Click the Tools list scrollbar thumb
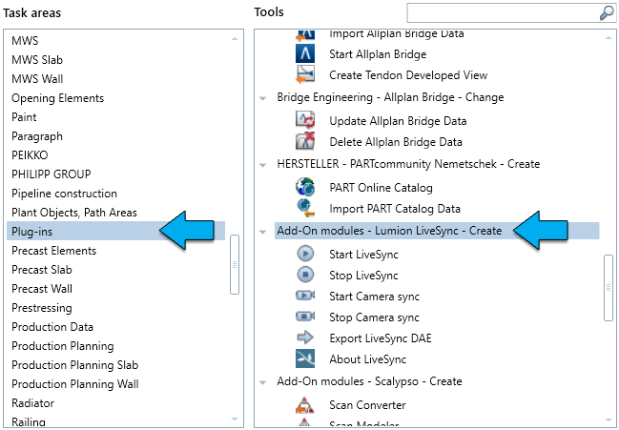619x430 pixels. (608, 287)
